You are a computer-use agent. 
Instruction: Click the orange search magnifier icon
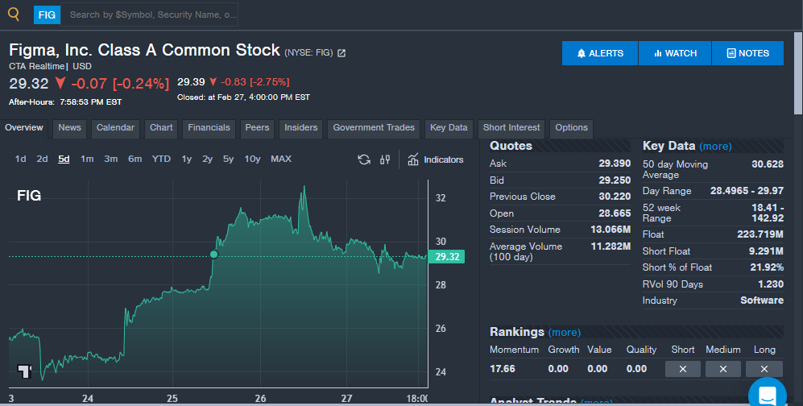[14, 14]
